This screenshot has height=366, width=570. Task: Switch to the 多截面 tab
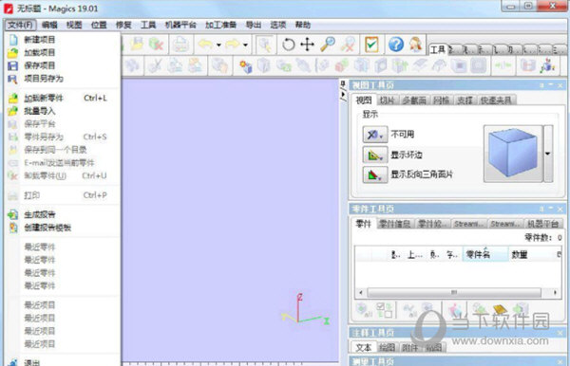click(x=413, y=101)
